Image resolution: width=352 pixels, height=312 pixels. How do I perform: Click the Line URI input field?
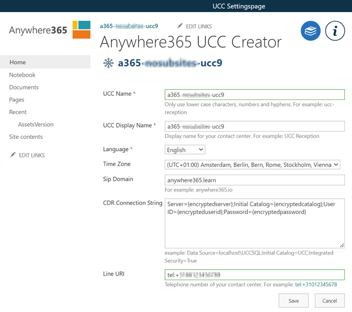(x=255, y=275)
